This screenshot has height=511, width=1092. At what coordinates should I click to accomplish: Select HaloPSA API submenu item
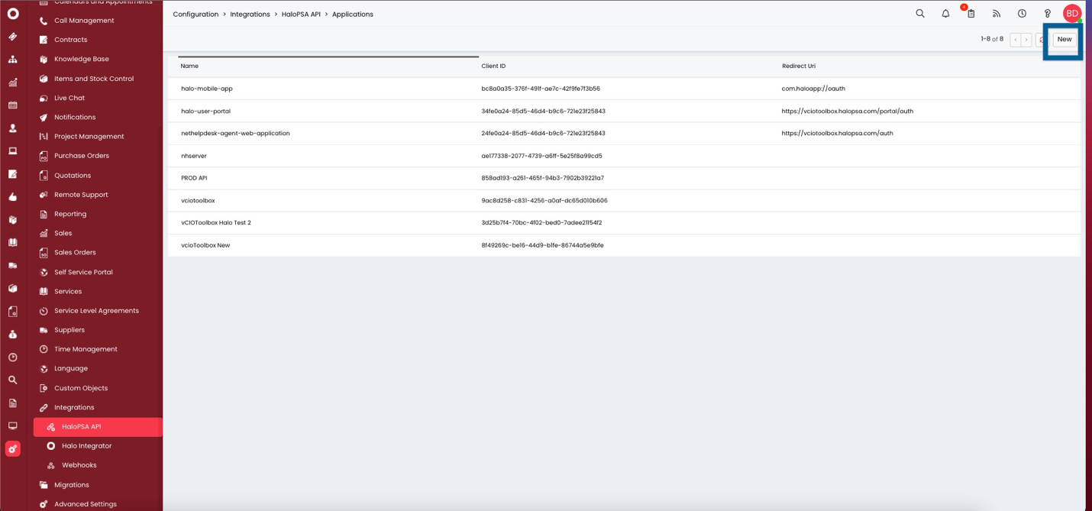(98, 427)
